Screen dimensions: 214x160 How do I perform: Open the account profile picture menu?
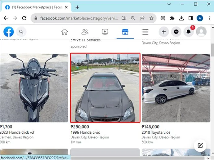tap(201, 32)
